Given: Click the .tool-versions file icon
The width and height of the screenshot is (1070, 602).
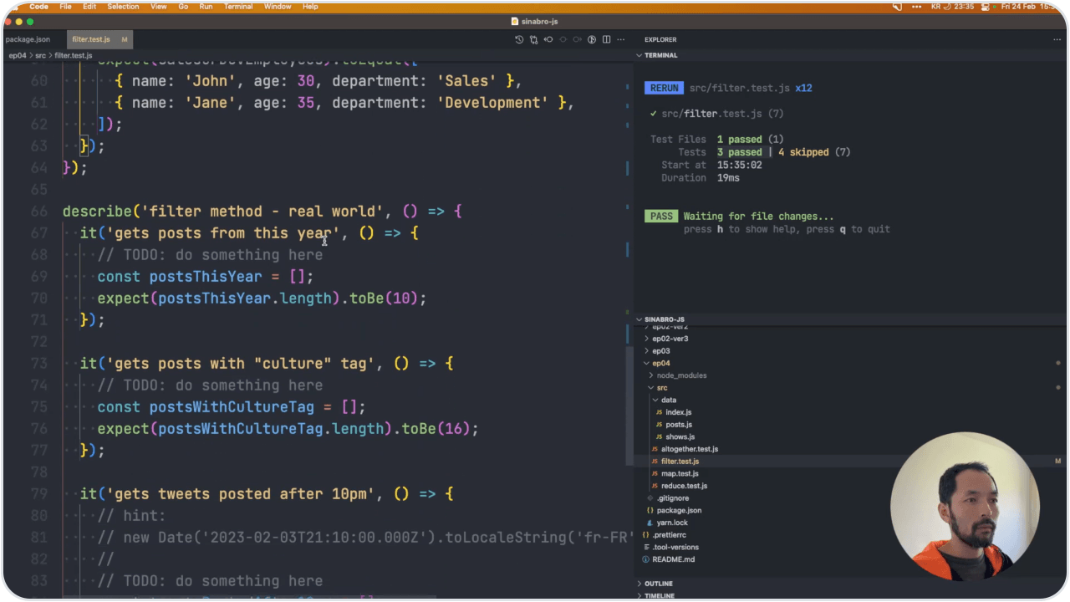Looking at the screenshot, I should click(x=645, y=547).
